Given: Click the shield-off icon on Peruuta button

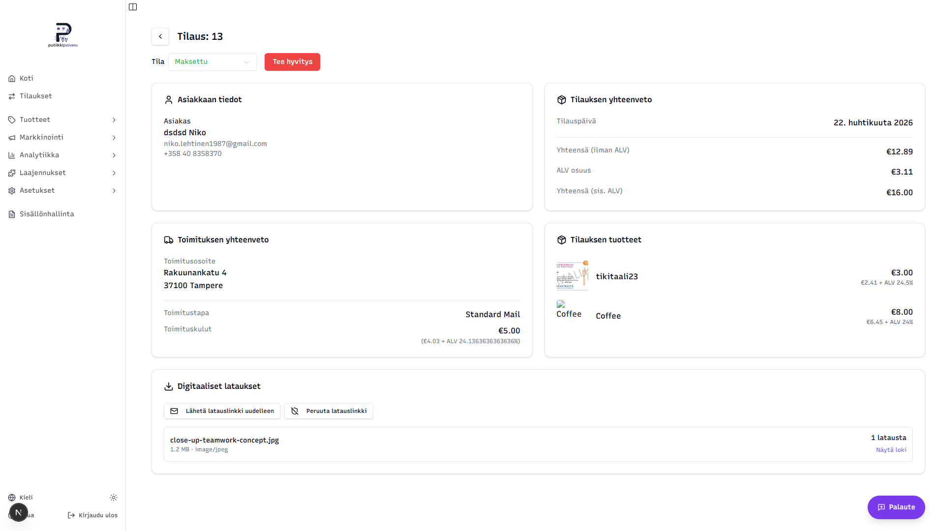Looking at the screenshot, I should [x=295, y=411].
